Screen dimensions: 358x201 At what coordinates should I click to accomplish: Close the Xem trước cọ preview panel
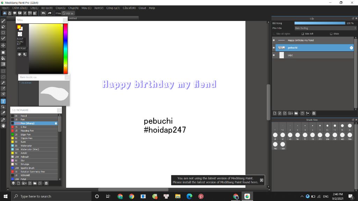tap(67, 77)
